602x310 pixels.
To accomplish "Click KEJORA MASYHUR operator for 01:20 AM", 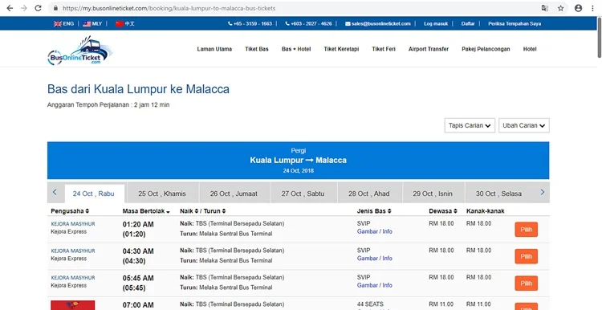I will (x=73, y=224).
